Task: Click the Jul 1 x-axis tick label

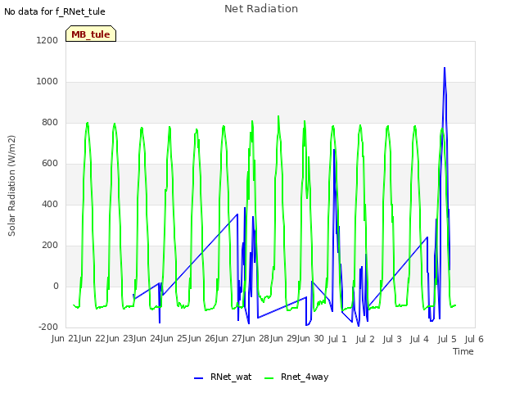Action: point(337,339)
